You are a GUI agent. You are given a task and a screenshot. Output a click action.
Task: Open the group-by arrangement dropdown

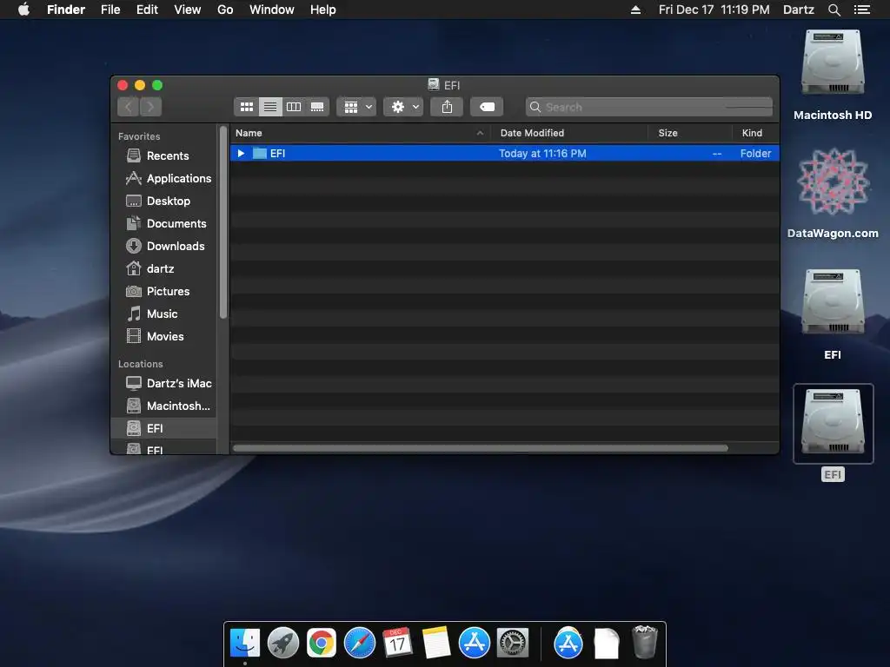pyautogui.click(x=357, y=107)
